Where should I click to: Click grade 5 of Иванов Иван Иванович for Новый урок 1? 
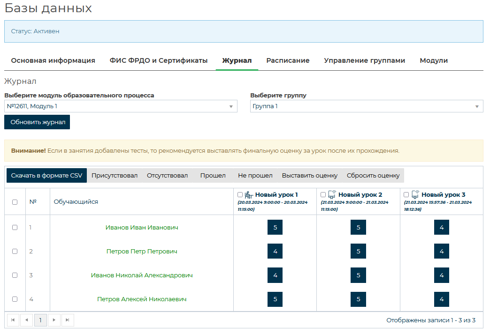[275, 228]
